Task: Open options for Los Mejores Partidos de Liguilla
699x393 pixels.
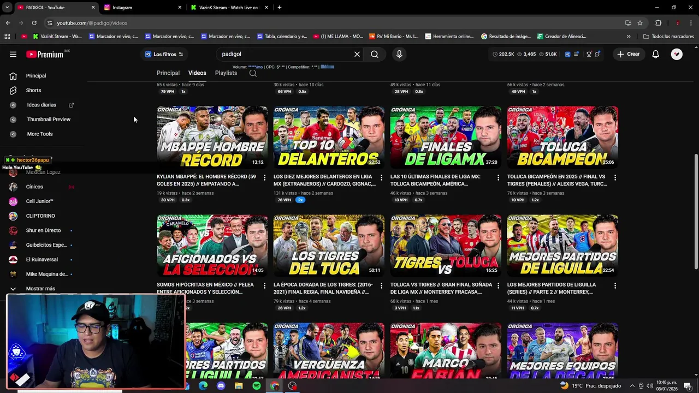Action: (x=615, y=285)
